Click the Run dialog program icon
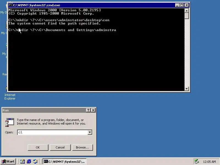220x165 pixels. coord(10,122)
